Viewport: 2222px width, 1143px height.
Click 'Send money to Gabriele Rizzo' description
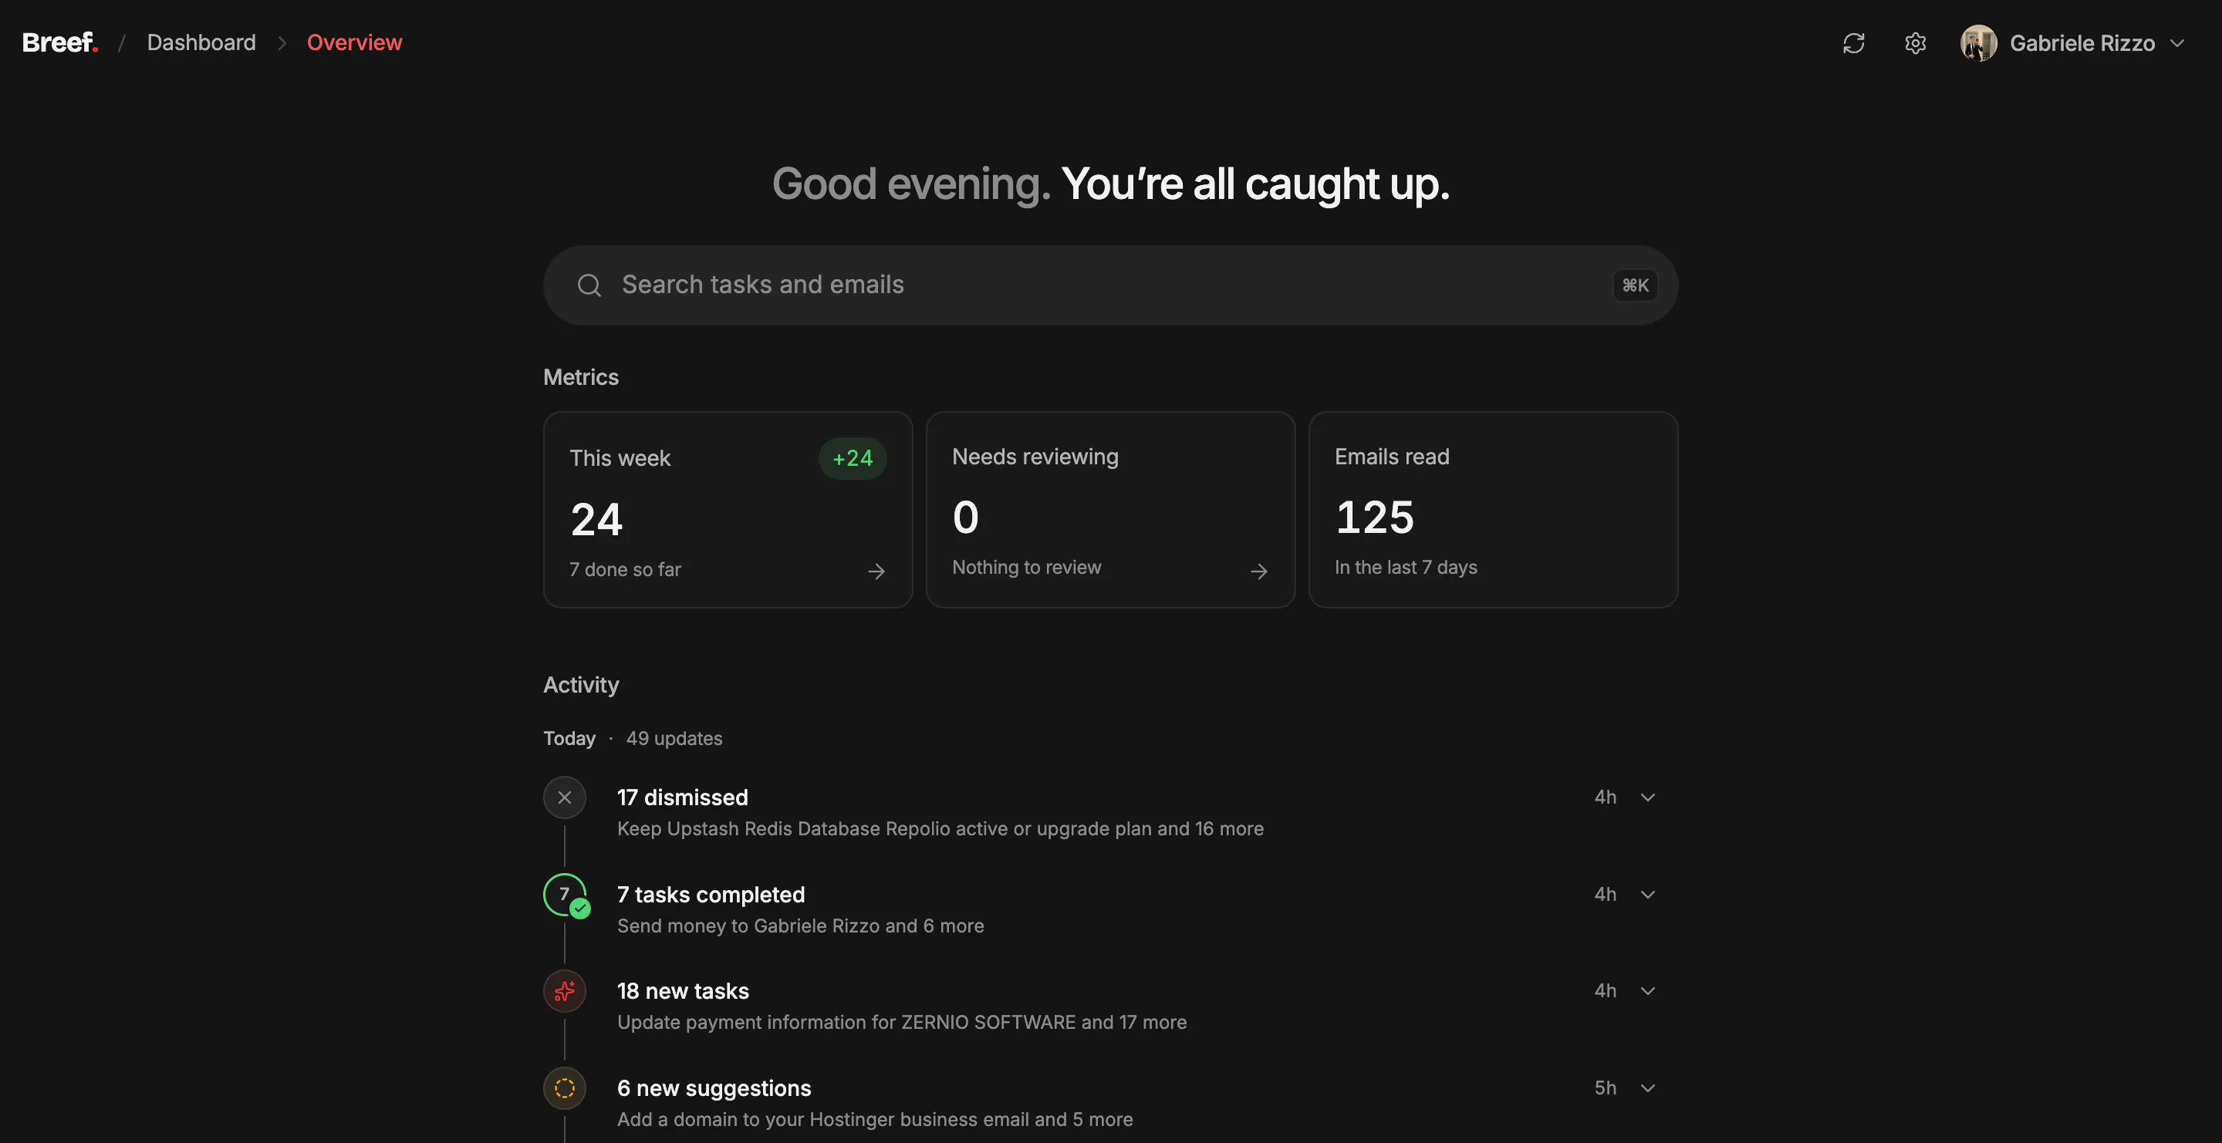[x=801, y=926]
